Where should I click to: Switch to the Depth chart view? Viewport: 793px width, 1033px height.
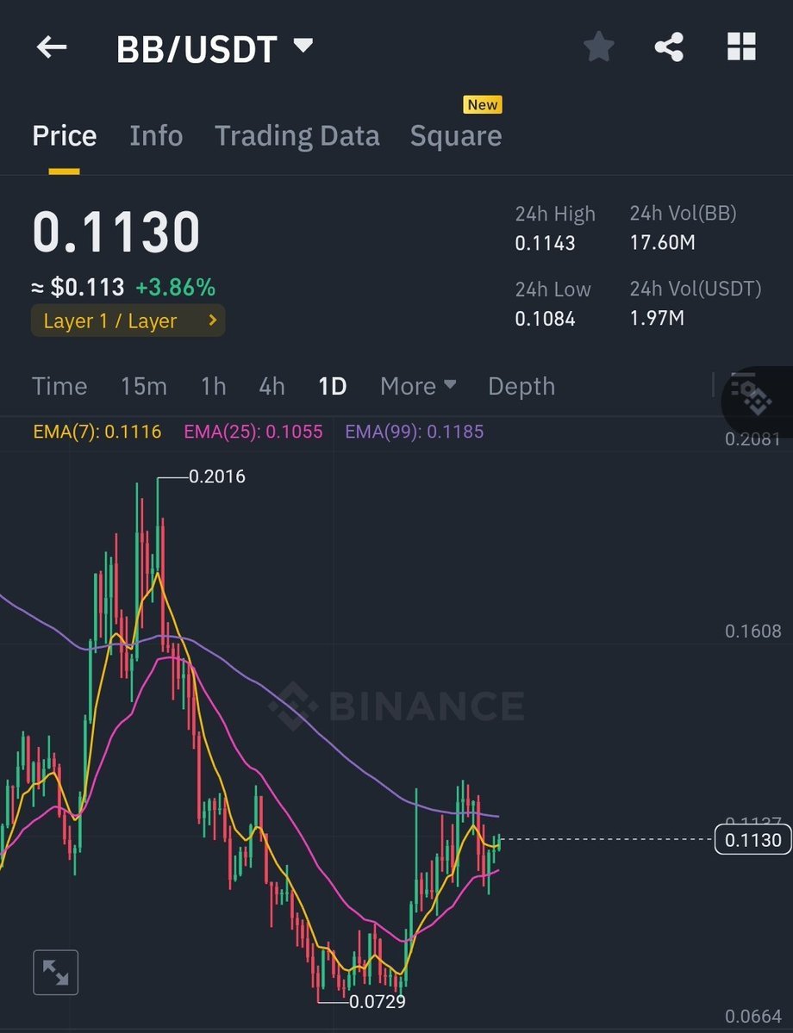[x=521, y=386]
